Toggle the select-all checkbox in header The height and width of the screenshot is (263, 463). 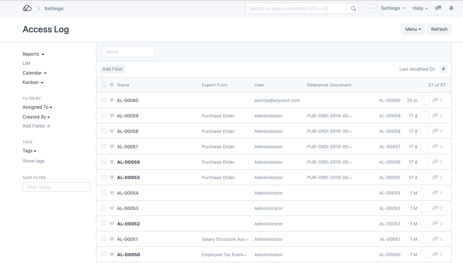click(104, 85)
